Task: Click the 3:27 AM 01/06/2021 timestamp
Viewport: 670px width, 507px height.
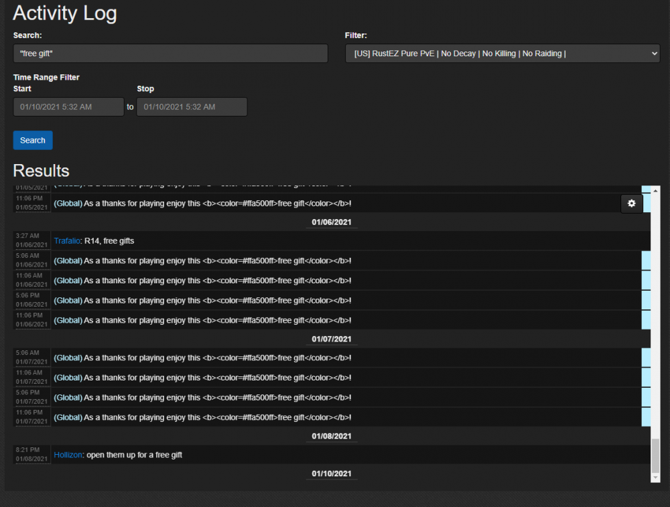Action: 32,241
